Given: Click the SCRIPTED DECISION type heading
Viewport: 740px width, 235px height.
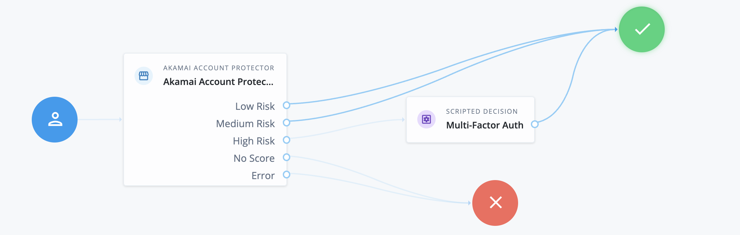Looking at the screenshot, I should (x=481, y=111).
